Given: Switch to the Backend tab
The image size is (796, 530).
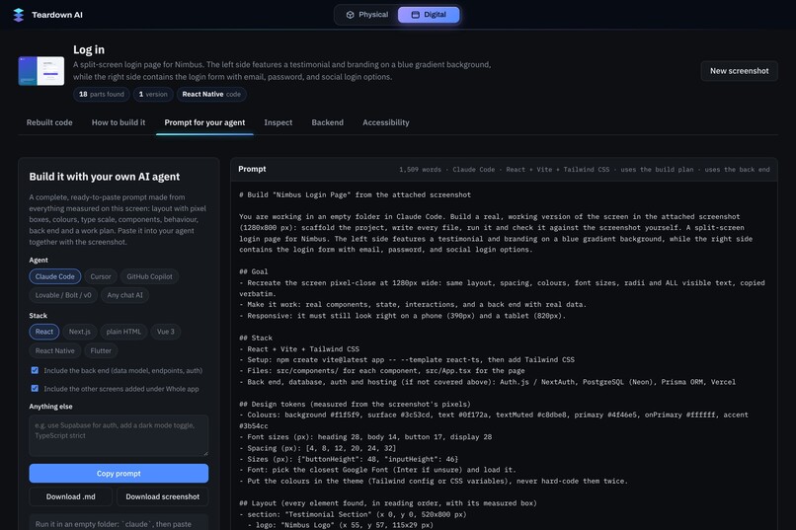Looking at the screenshot, I should [x=328, y=122].
